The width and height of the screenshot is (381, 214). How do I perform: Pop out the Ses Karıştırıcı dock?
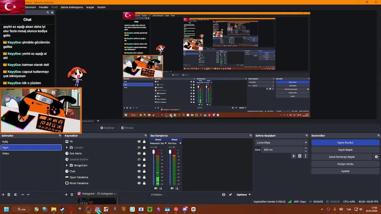pos(251,136)
